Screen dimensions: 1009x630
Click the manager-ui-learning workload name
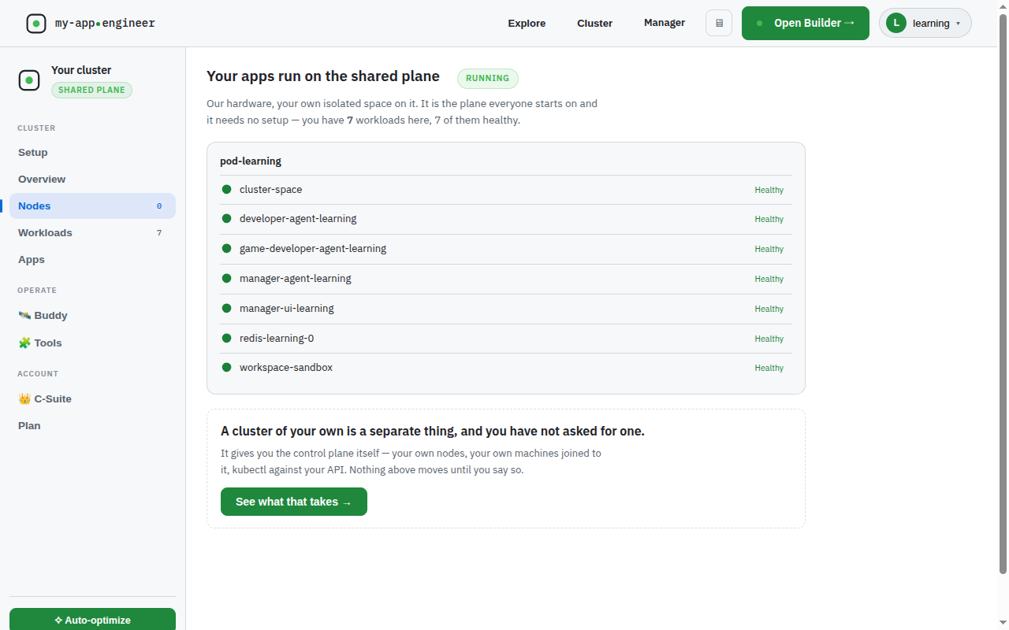click(x=287, y=308)
